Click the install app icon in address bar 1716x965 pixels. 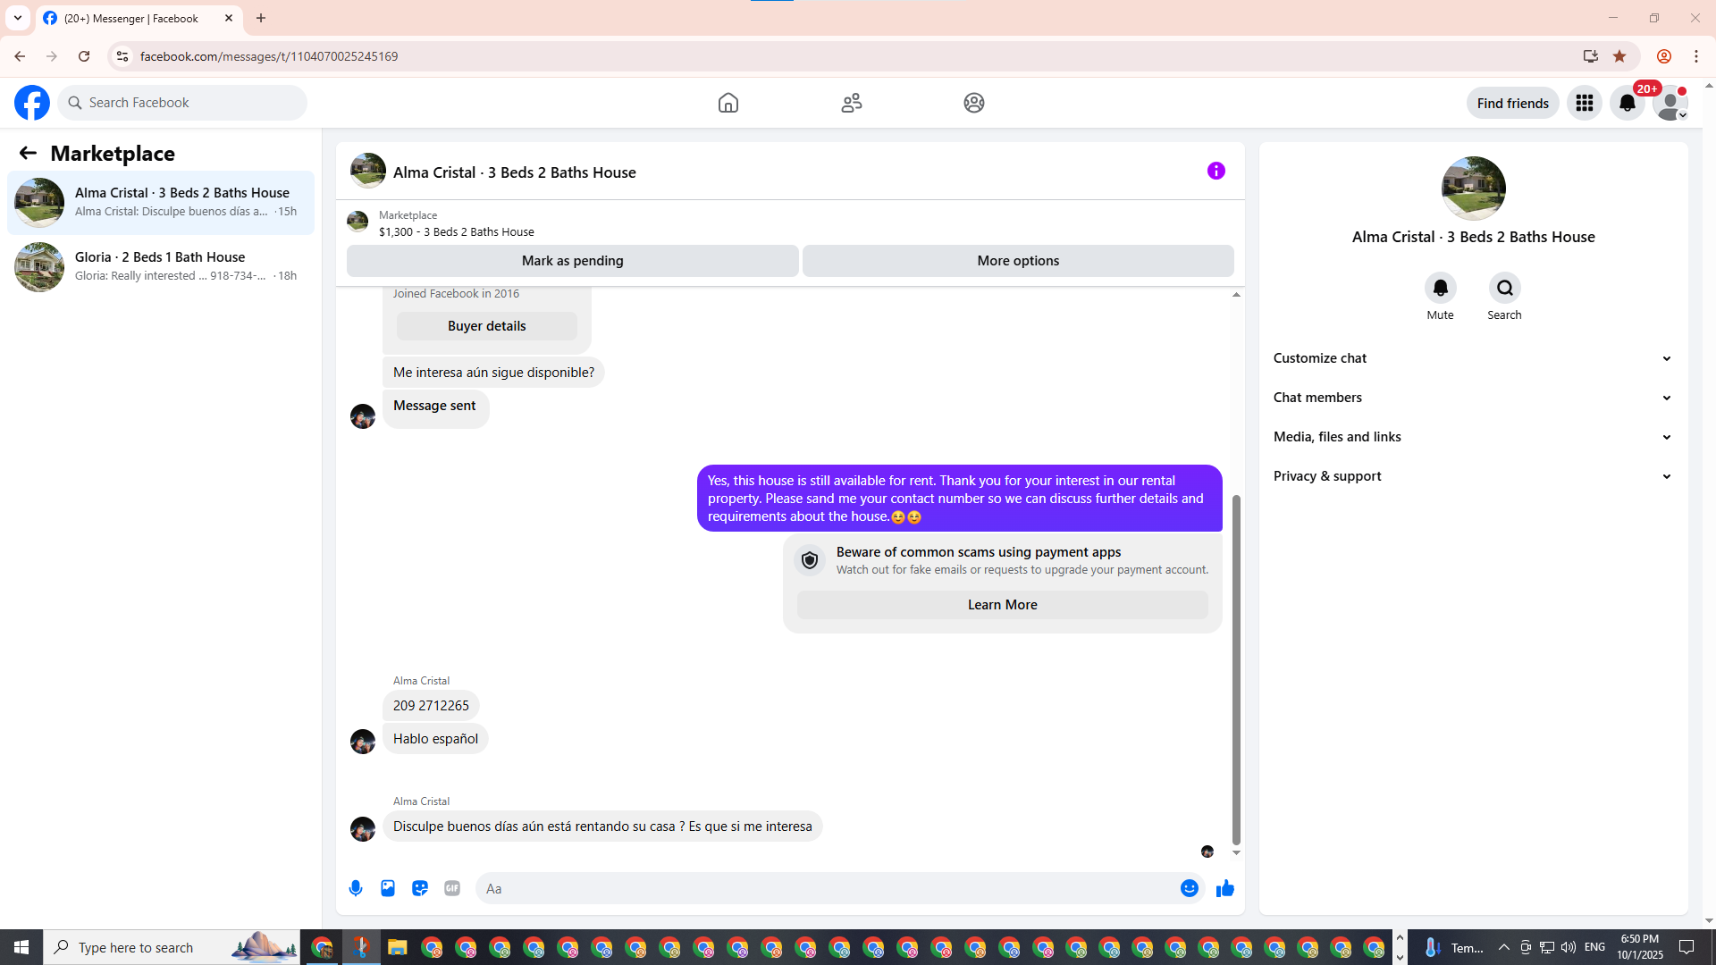click(x=1590, y=56)
